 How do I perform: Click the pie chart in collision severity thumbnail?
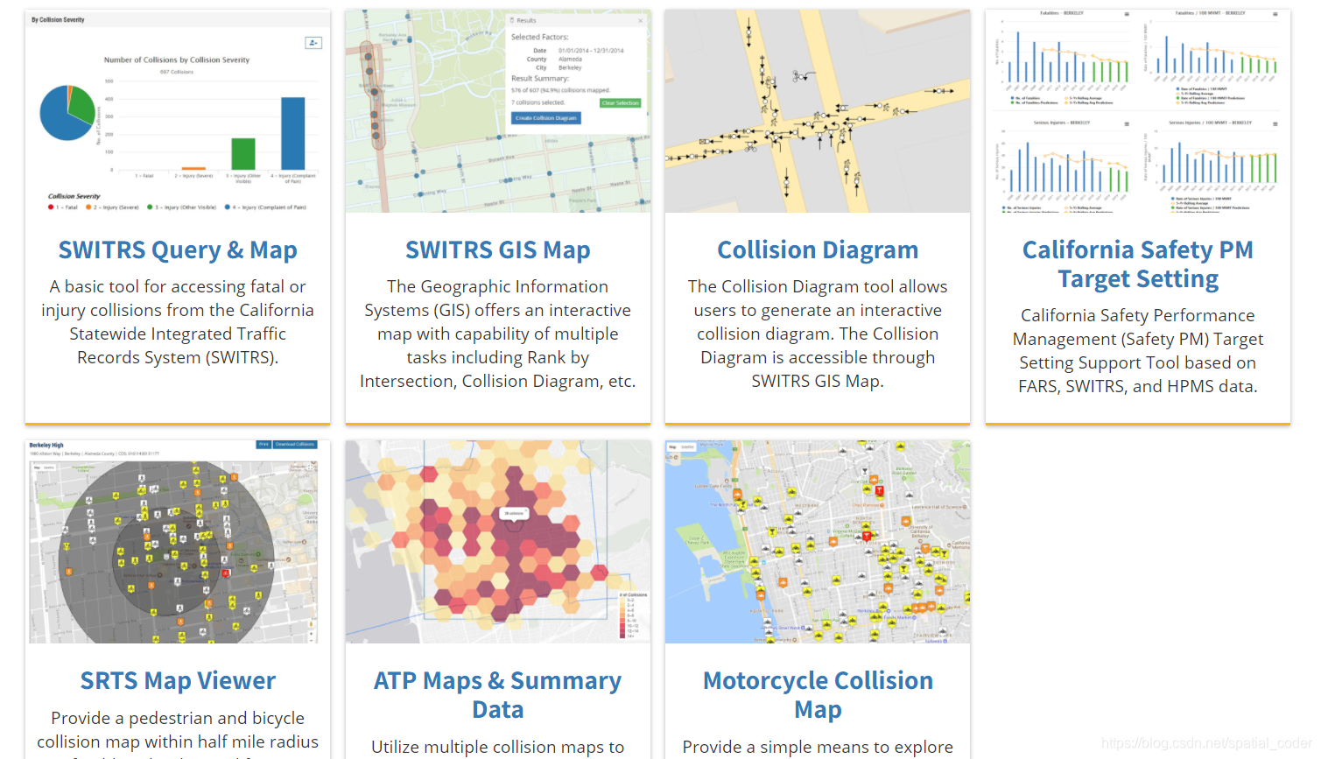[x=67, y=113]
